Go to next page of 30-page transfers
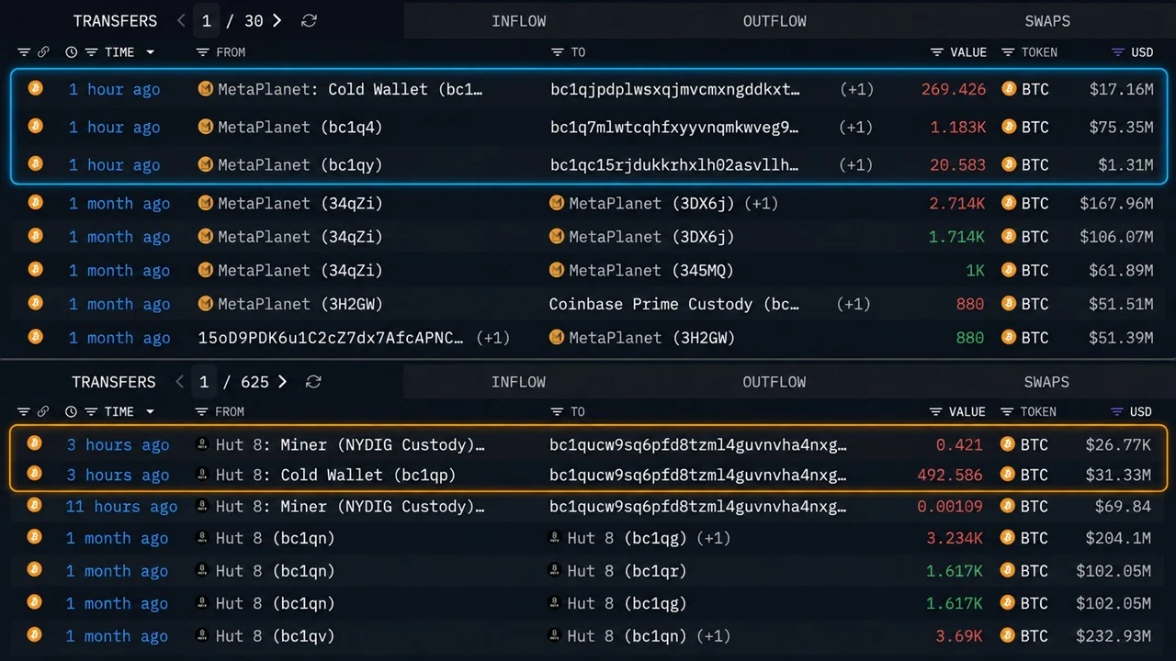The height and width of the screenshot is (661, 1176). pos(277,20)
